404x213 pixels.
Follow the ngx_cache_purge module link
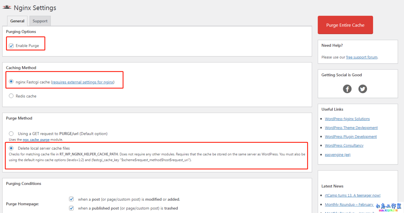tap(36, 140)
